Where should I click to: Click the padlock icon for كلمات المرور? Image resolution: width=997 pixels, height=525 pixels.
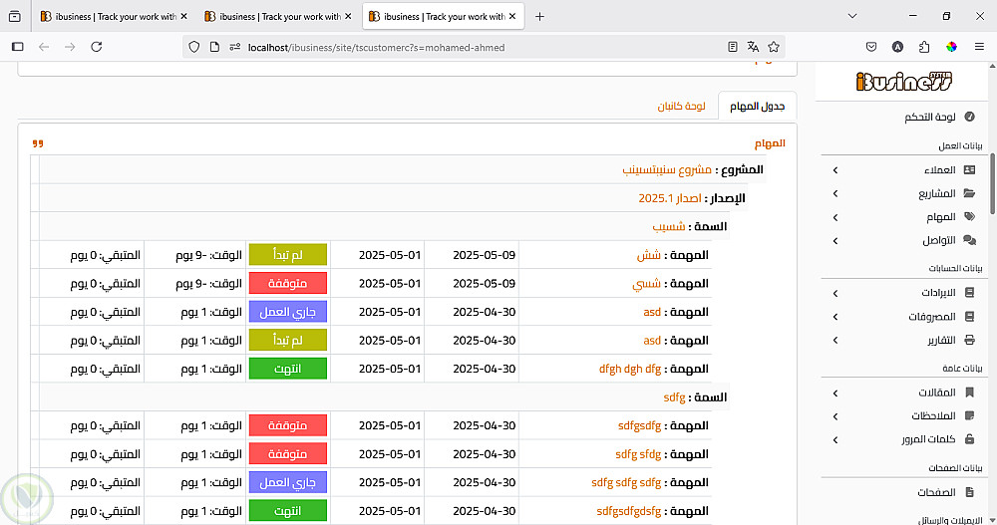coord(969,439)
